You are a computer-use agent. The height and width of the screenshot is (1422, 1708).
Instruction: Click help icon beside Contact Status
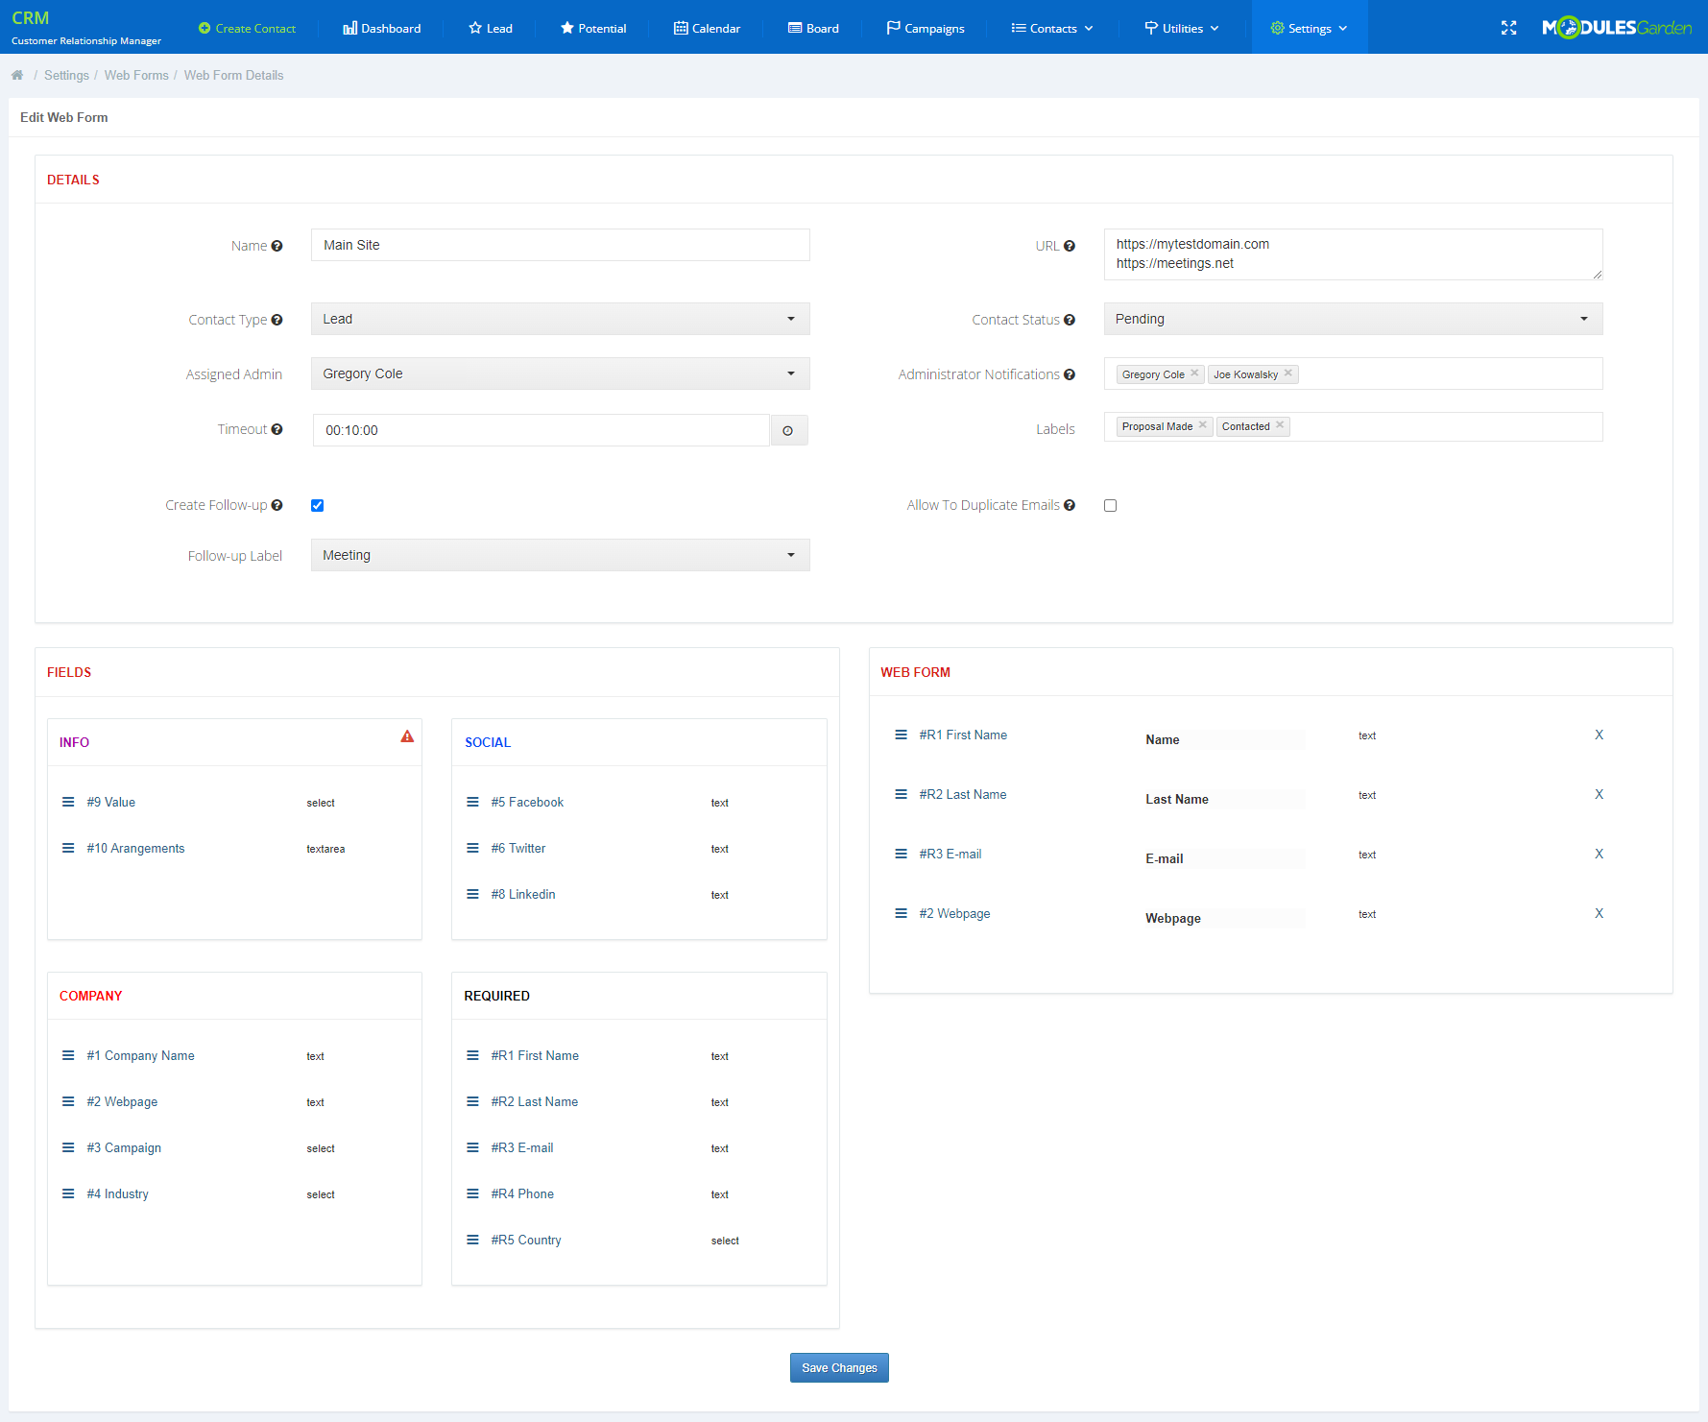(1069, 320)
